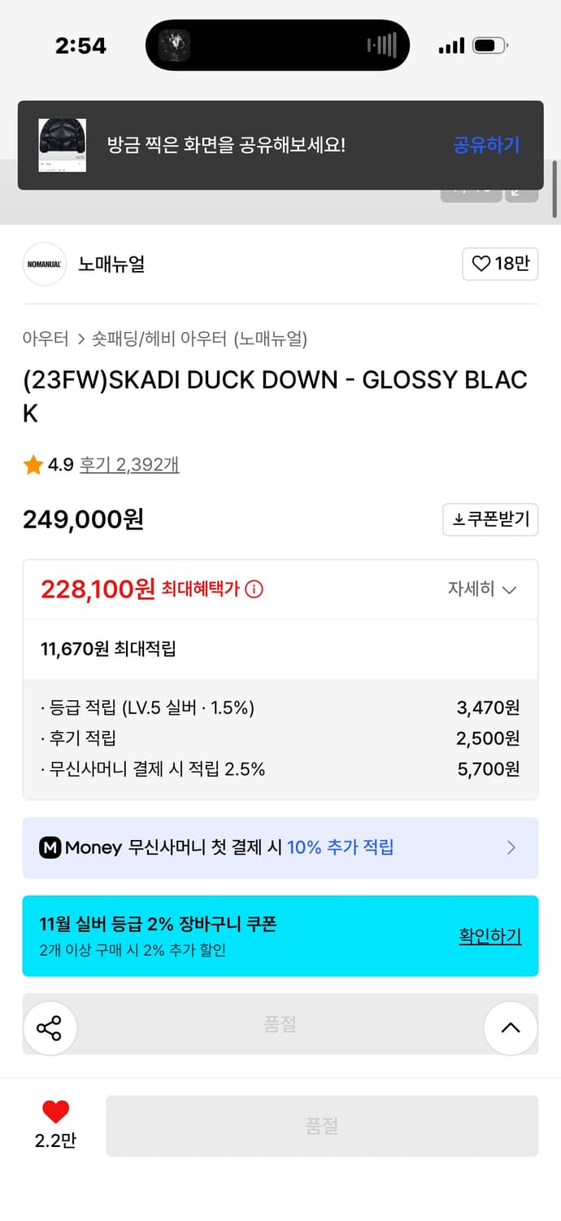Select the NOMANUAL brand logo circle
The height and width of the screenshot is (1221, 561).
pos(44,265)
